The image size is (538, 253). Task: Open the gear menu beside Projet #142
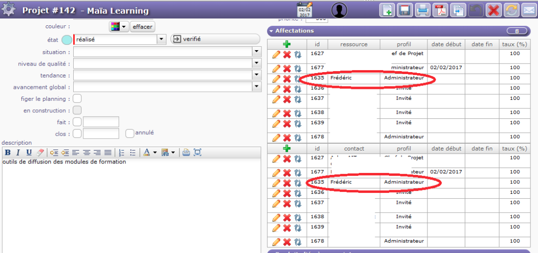point(8,9)
